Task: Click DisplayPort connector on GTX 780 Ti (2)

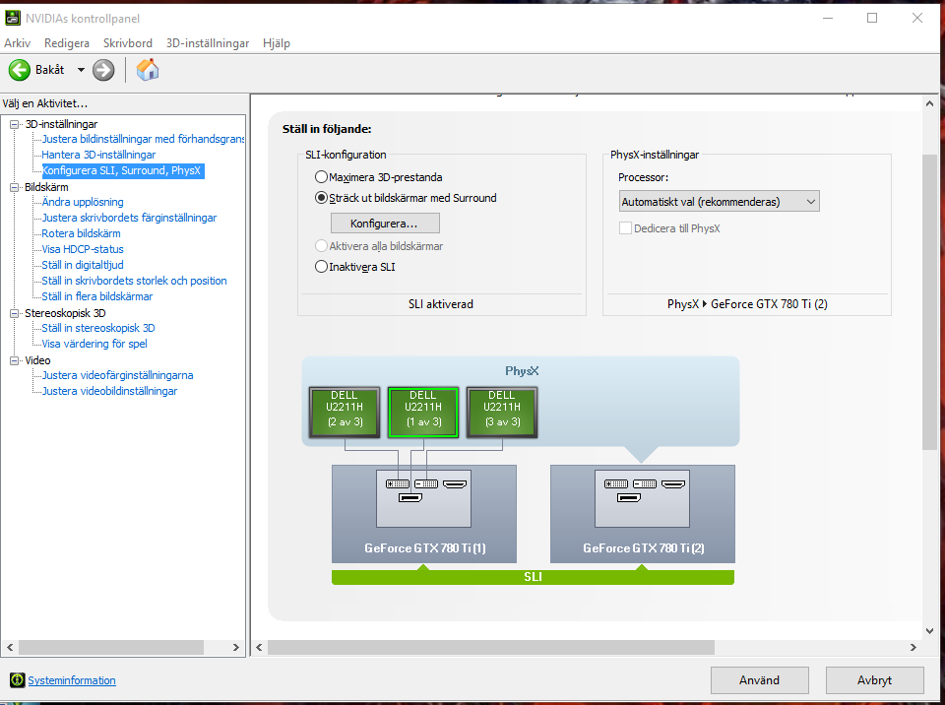Action: coord(629,497)
